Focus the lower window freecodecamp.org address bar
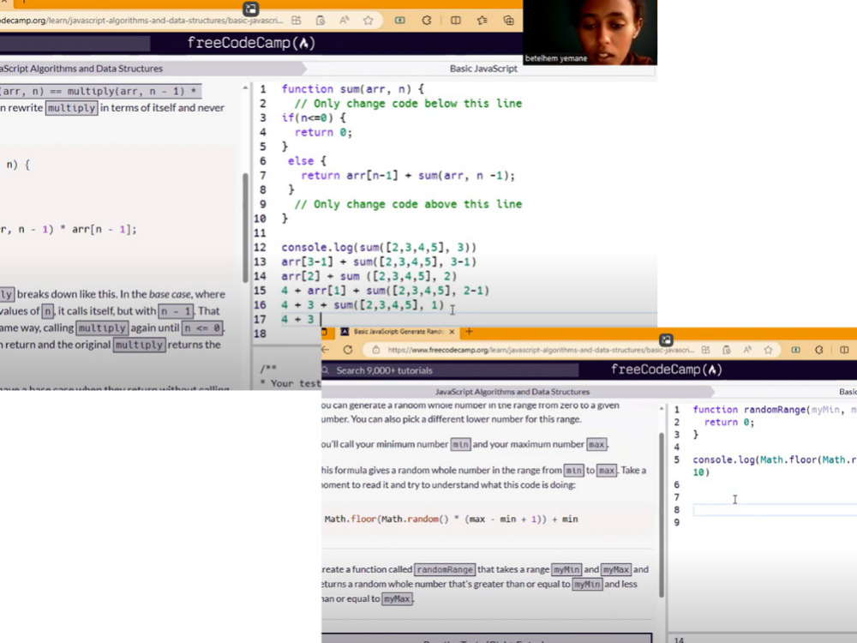857x643 pixels. [541, 350]
